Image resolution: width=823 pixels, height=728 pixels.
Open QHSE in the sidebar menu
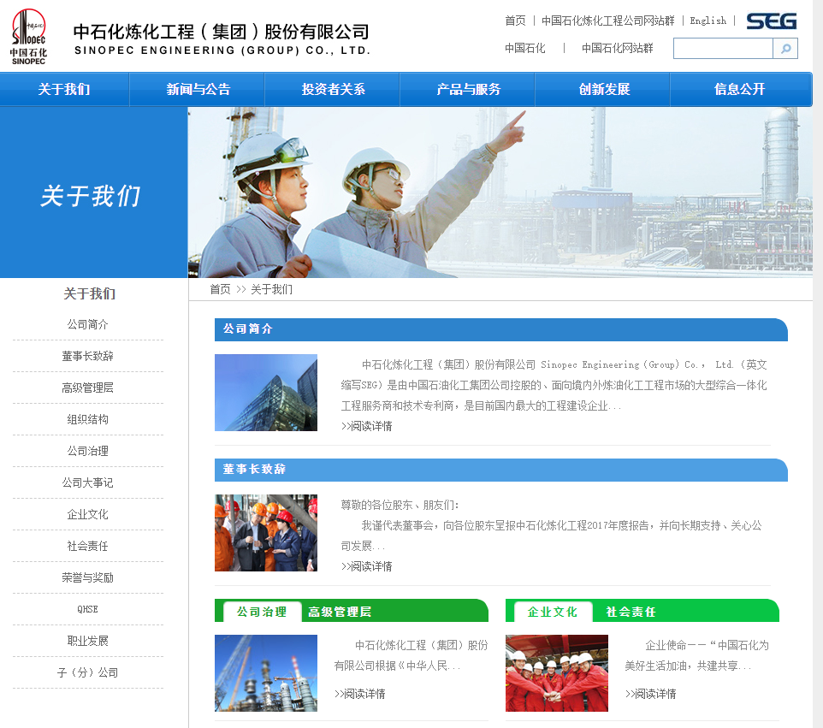click(87, 609)
